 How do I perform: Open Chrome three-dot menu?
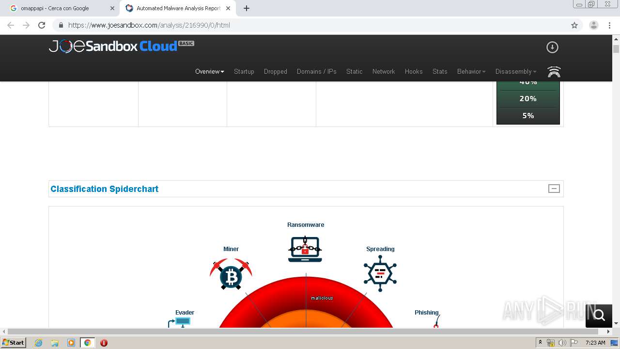pos(609,25)
